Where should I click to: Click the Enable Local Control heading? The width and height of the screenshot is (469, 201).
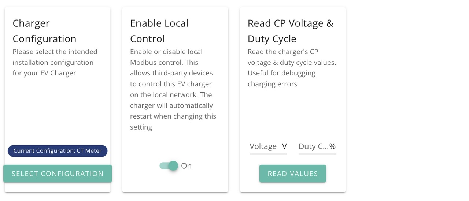(159, 31)
